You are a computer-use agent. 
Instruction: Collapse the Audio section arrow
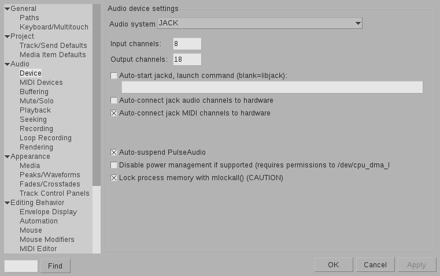tap(7, 64)
